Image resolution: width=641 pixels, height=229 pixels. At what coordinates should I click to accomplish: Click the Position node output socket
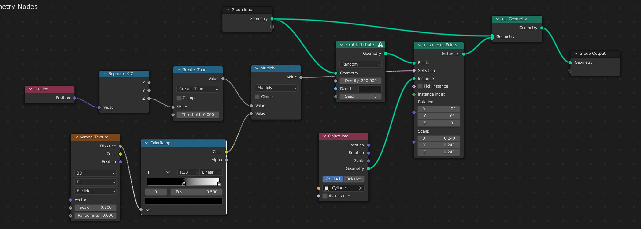(x=75, y=98)
